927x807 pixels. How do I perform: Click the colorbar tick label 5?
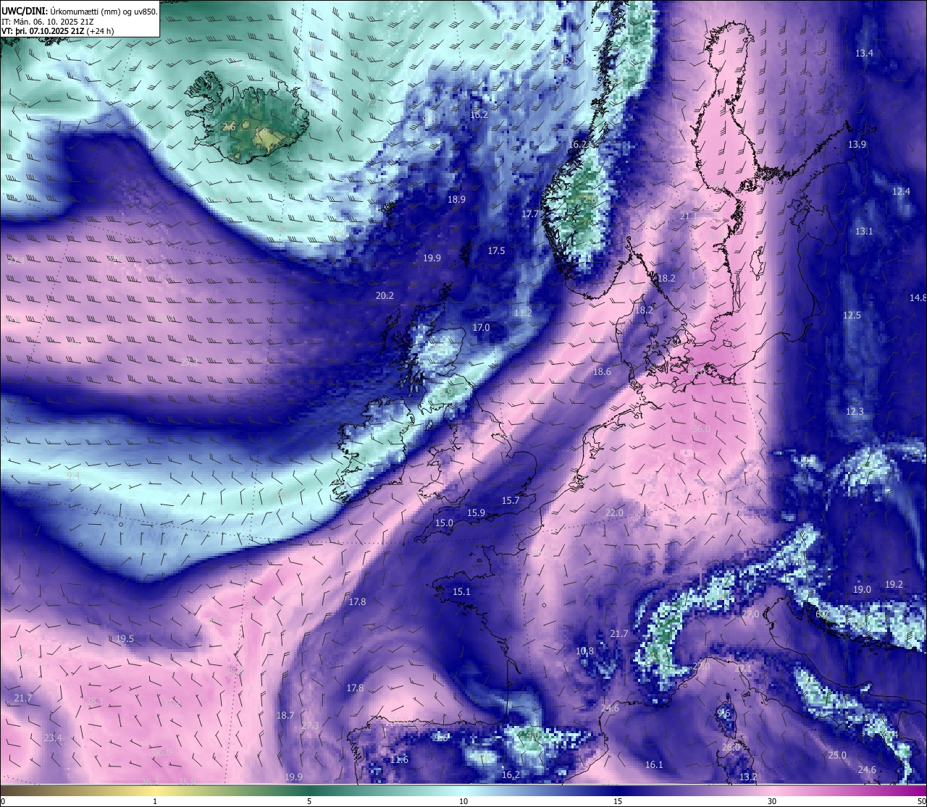pyautogui.click(x=309, y=801)
